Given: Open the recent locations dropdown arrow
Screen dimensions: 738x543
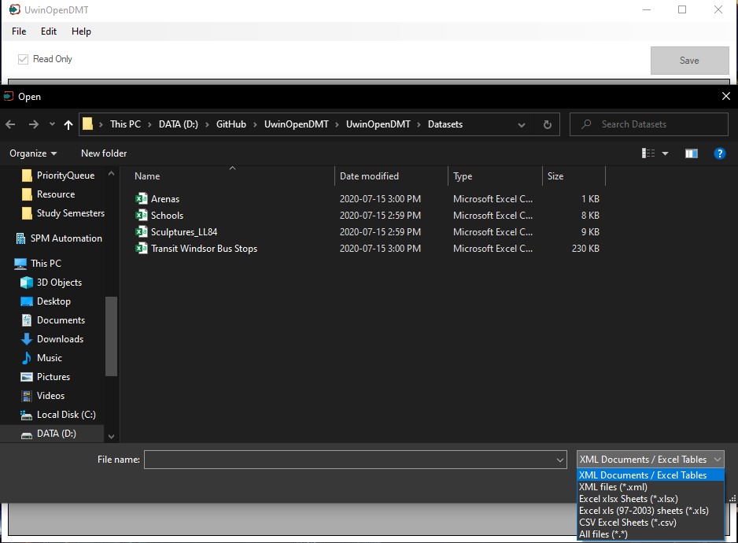Looking at the screenshot, I should click(52, 124).
